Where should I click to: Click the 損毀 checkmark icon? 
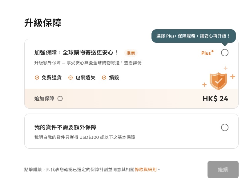(x=104, y=78)
